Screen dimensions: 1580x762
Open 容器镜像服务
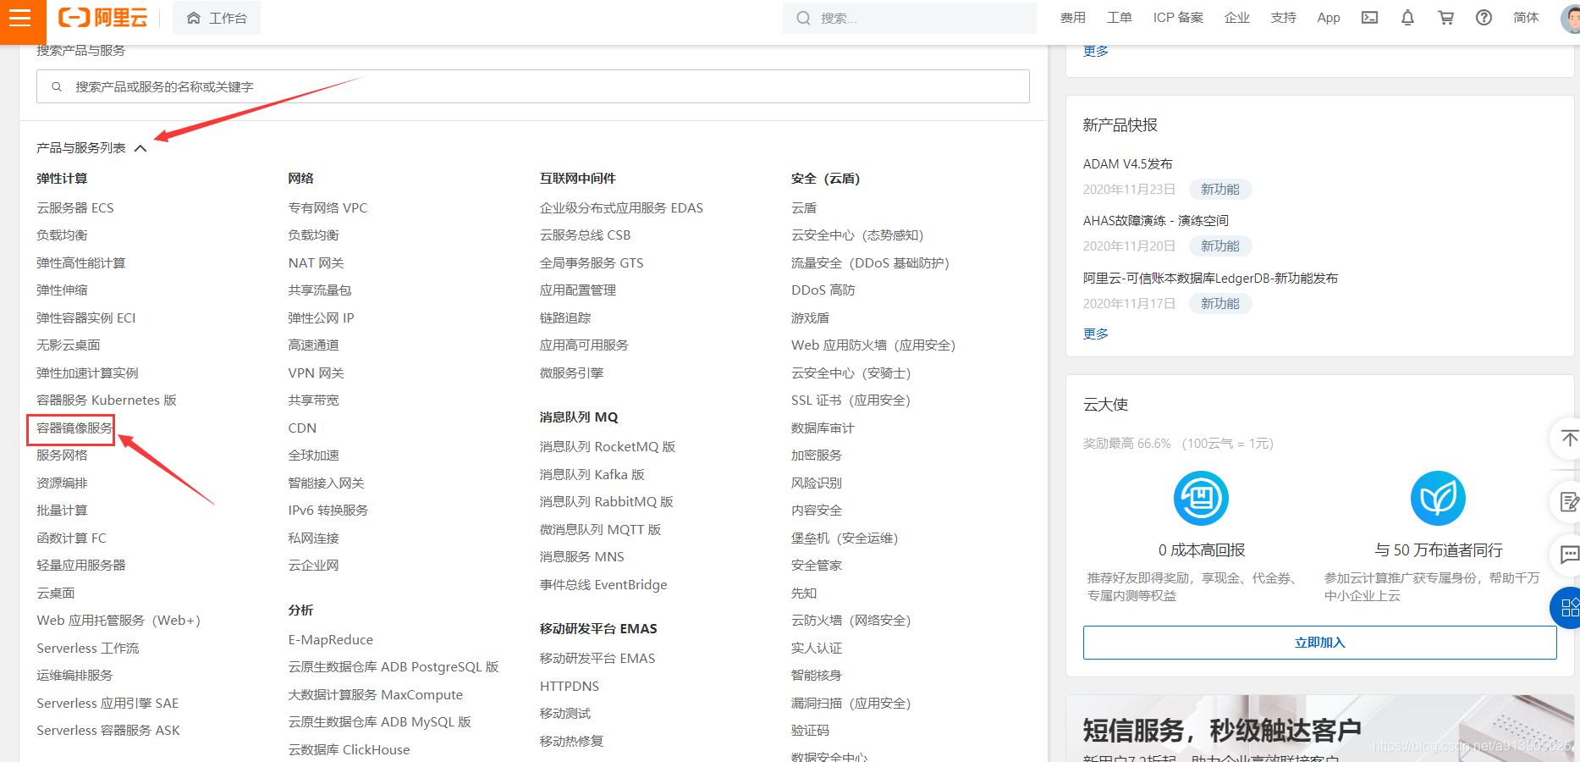click(74, 428)
